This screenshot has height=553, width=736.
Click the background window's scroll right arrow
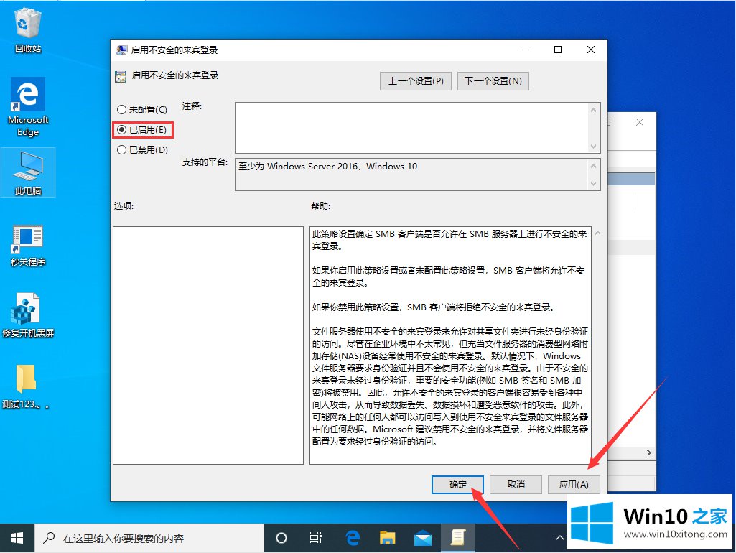(x=648, y=453)
